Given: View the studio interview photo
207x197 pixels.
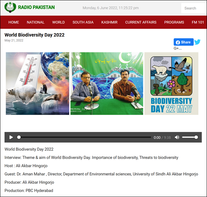Looking at the screenshot, I should (x=107, y=83).
